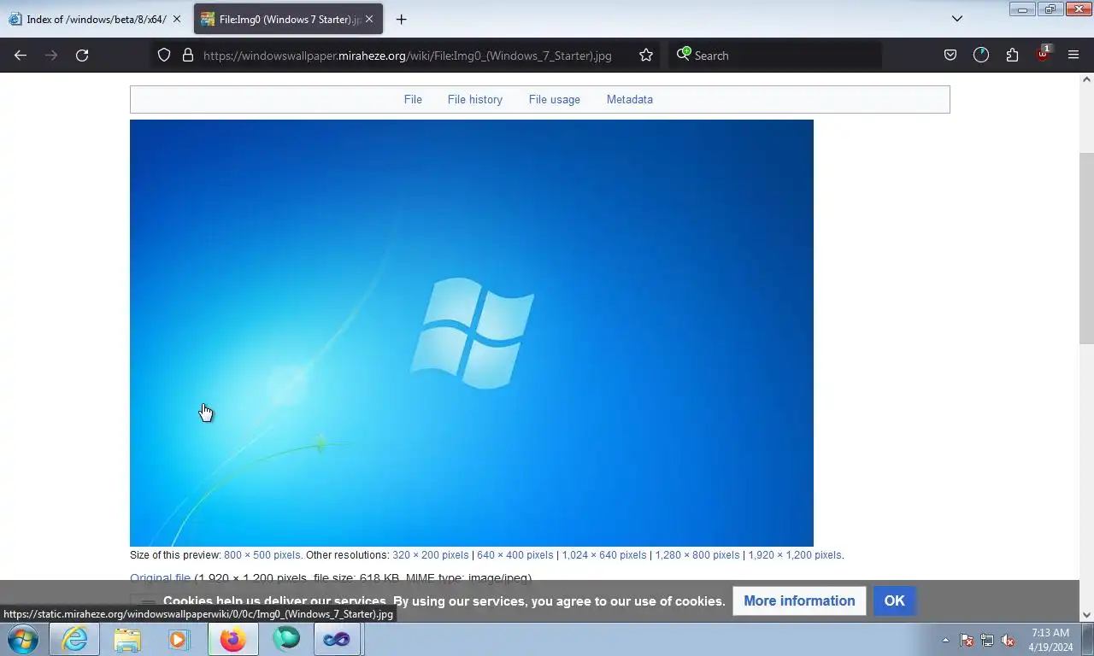The width and height of the screenshot is (1094, 656).
Task: Open network status tray icon
Action: coord(987,640)
